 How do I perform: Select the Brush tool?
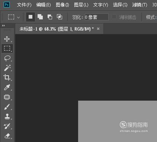7,107
